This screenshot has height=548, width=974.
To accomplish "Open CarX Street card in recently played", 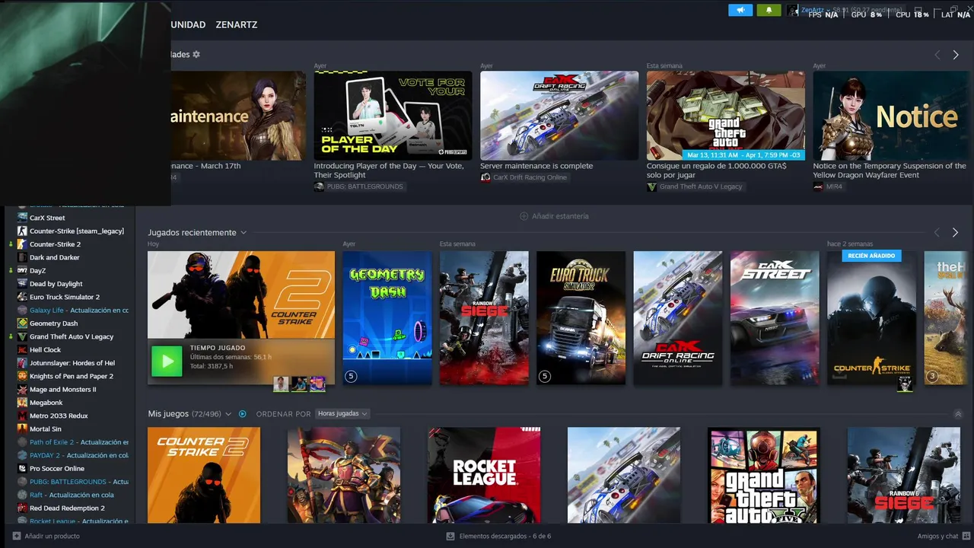I will (775, 317).
